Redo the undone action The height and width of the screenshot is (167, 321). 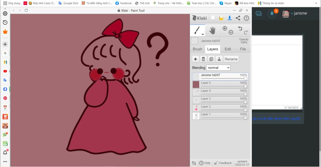pos(246,32)
